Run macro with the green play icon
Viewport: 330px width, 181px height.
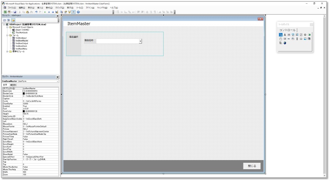click(x=45, y=12)
